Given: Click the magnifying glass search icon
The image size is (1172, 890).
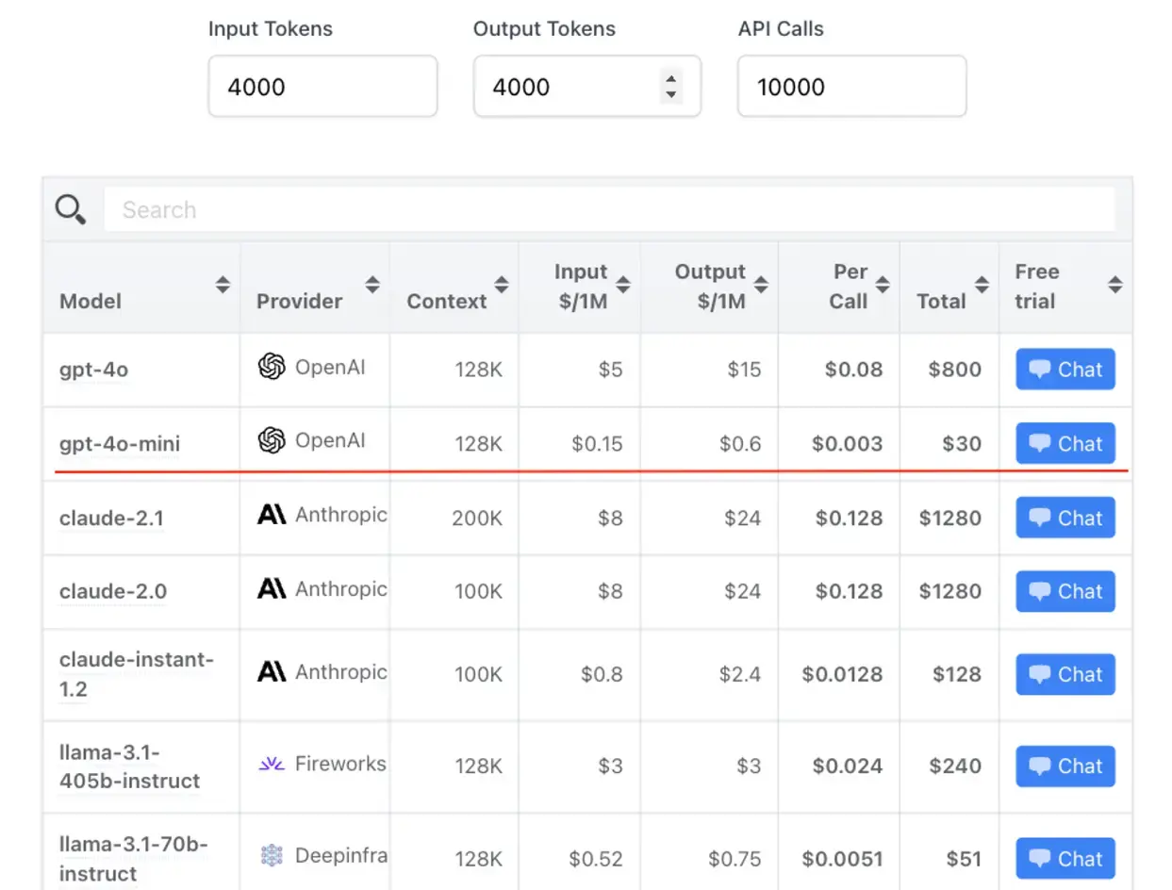Looking at the screenshot, I should [x=71, y=209].
